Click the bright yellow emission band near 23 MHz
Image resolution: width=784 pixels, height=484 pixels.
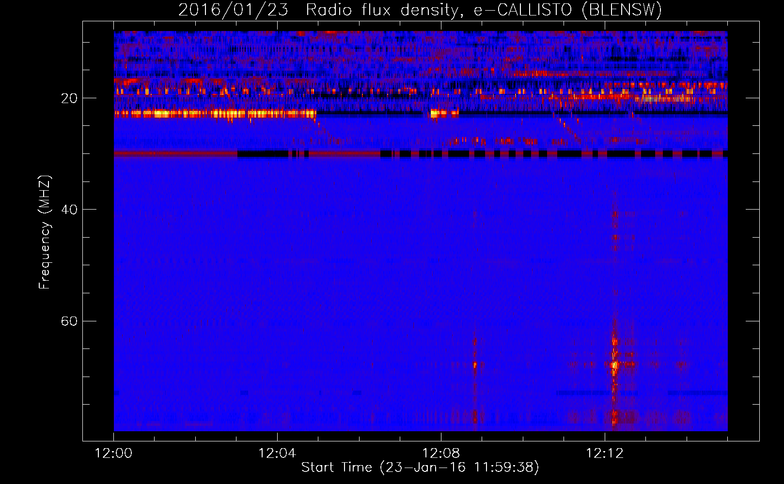point(215,114)
